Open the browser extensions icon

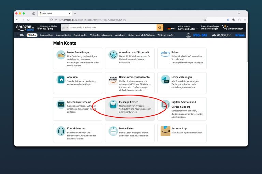coord(239,20)
